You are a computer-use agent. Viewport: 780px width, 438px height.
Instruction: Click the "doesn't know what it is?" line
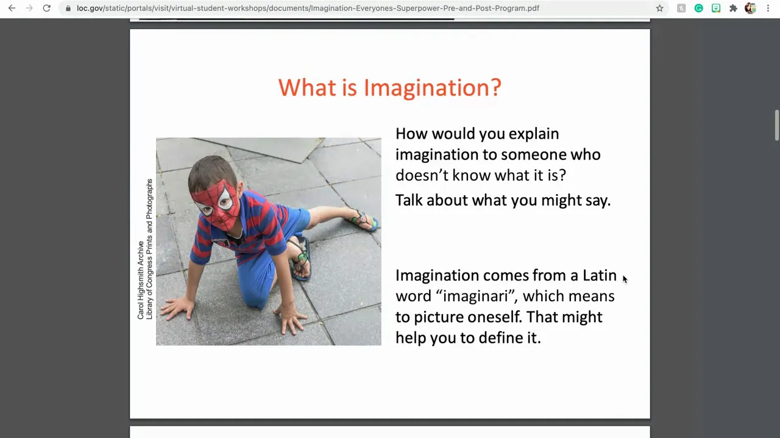[x=481, y=175]
